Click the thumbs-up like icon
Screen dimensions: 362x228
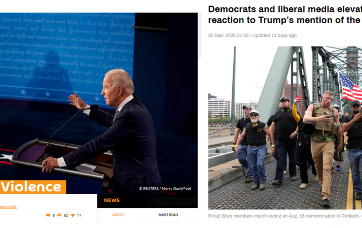coord(59,215)
